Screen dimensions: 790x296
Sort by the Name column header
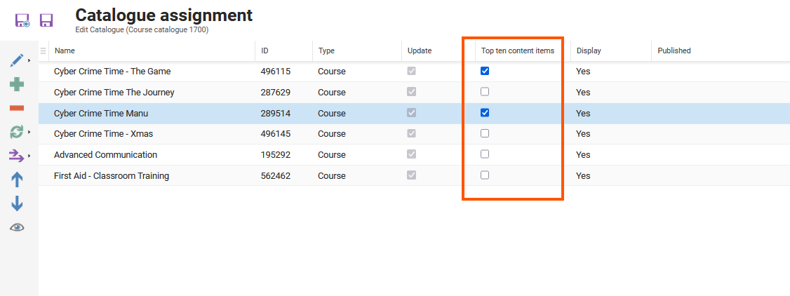[x=65, y=51]
